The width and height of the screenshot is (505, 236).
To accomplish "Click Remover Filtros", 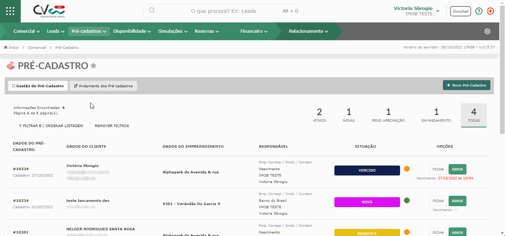I will point(112,126).
